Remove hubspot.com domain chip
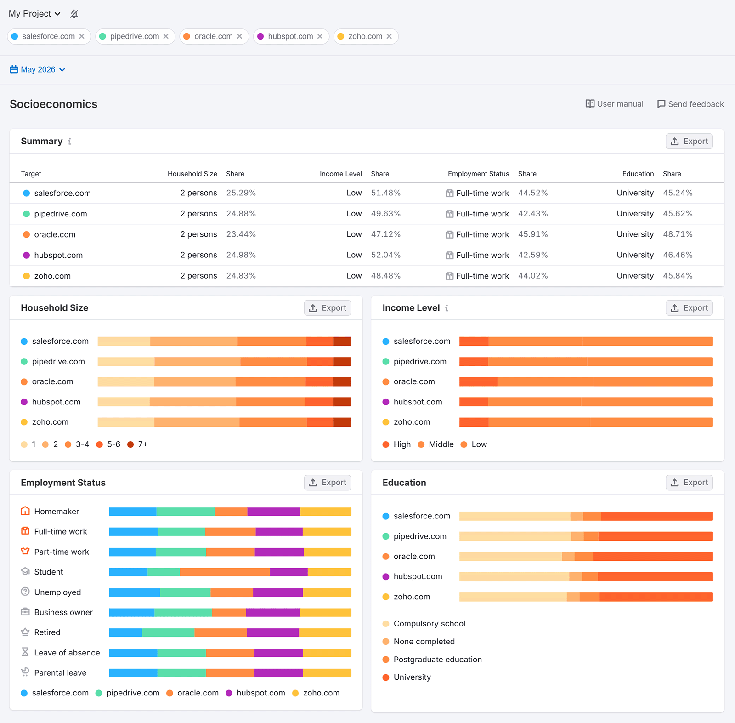Viewport: 735px width, 723px height. pos(320,36)
